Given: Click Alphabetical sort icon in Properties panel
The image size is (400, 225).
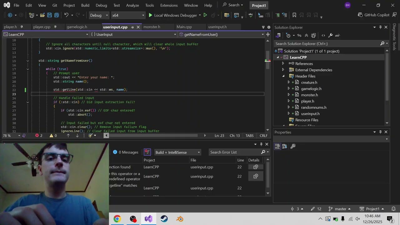Looking at the screenshot, I should (284, 146).
